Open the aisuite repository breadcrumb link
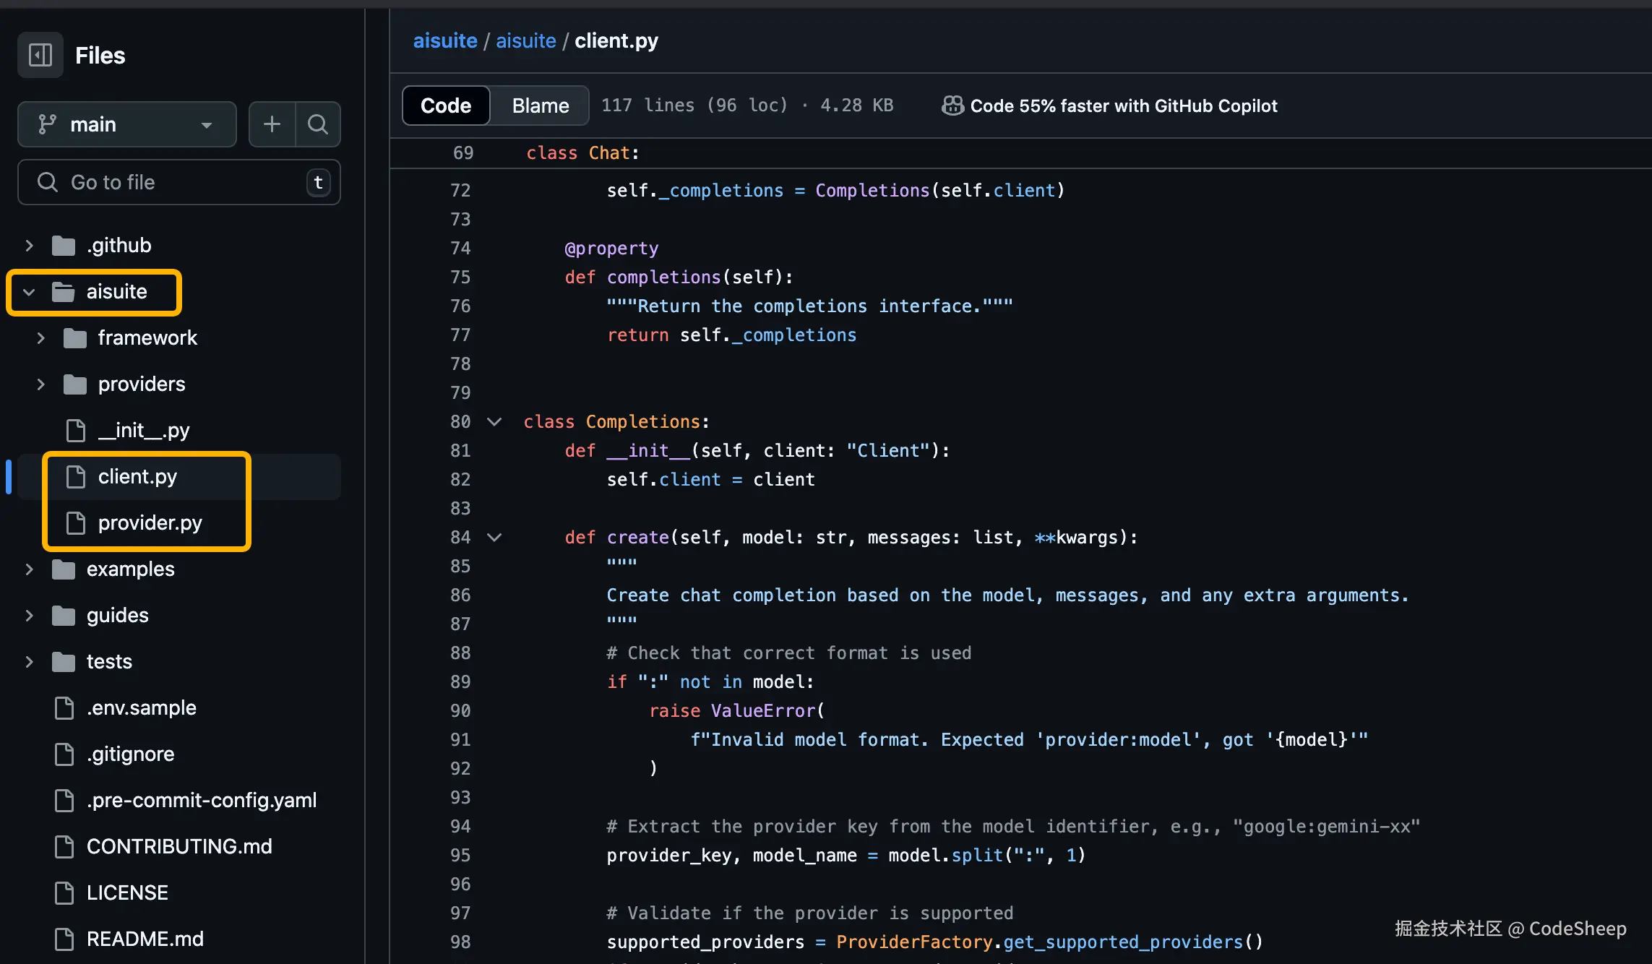The width and height of the screenshot is (1652, 964). click(x=445, y=40)
